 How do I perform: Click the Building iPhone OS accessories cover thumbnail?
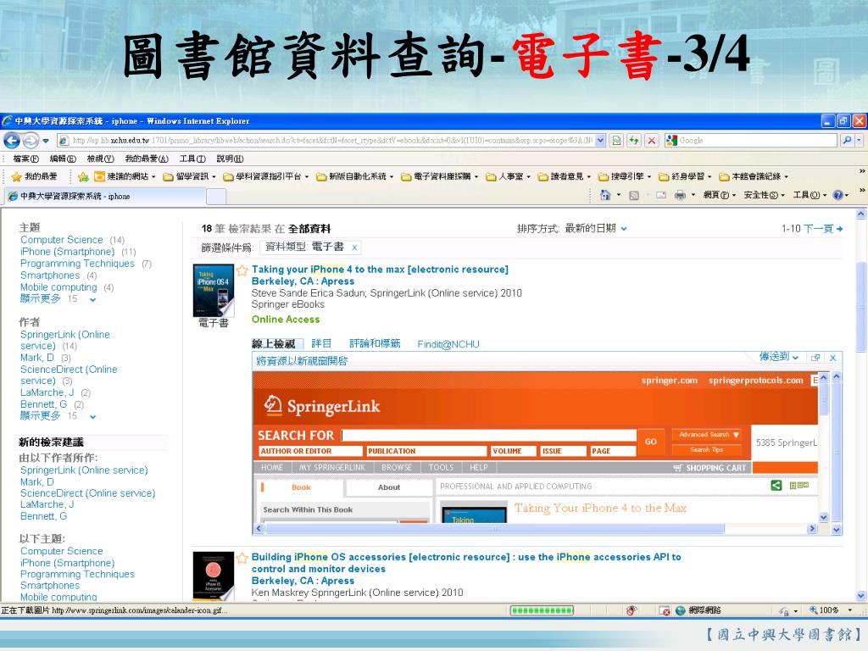point(213,576)
